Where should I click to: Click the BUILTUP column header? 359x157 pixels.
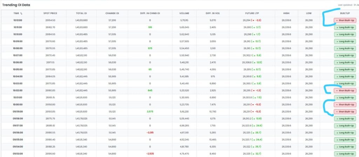click(x=340, y=13)
